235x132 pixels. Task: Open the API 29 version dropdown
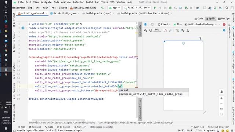[178, 24]
